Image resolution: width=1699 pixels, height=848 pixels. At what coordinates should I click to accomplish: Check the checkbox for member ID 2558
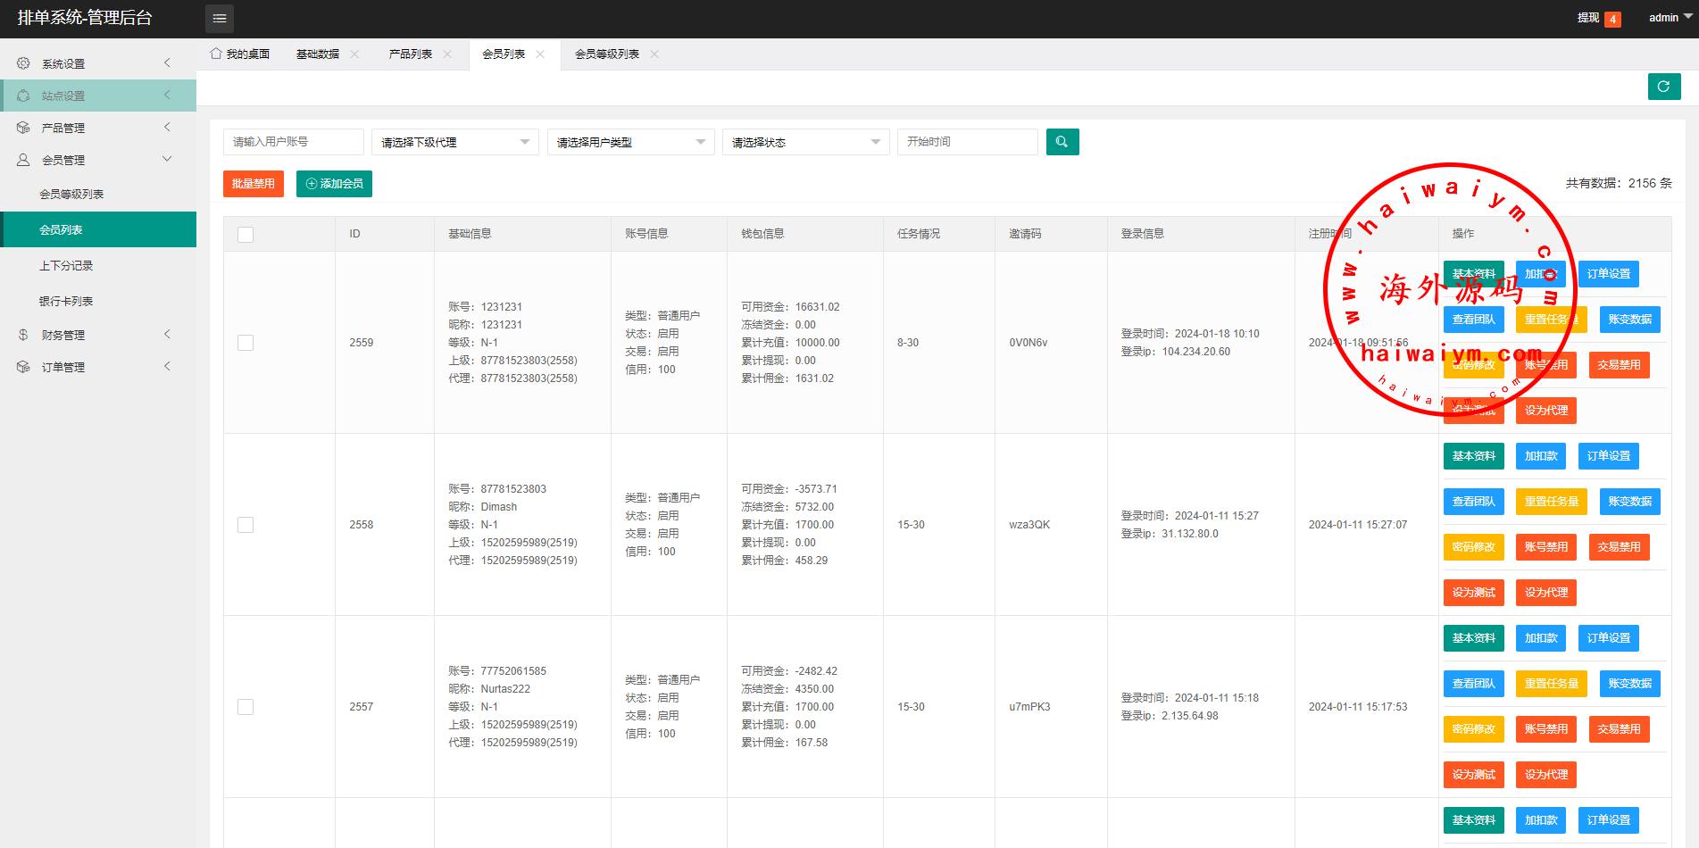pos(246,525)
